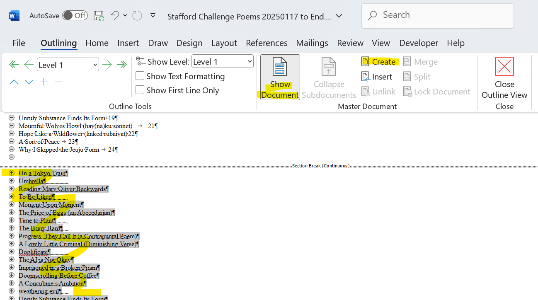Viewport: 538px width, 300px height.
Task: Enable Show First Line Only
Action: click(x=140, y=90)
